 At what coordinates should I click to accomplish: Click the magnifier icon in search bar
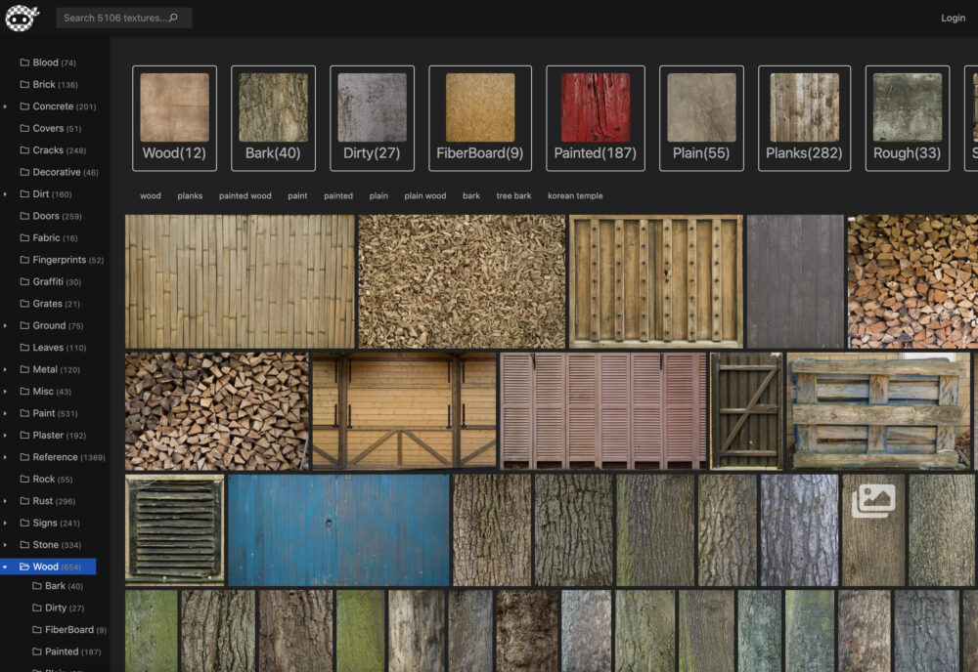coord(173,18)
